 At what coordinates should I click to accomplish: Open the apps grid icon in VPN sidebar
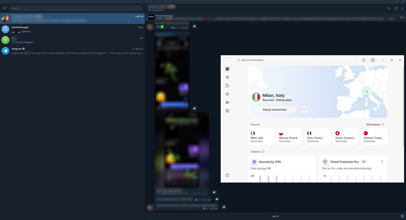[x=227, y=111]
